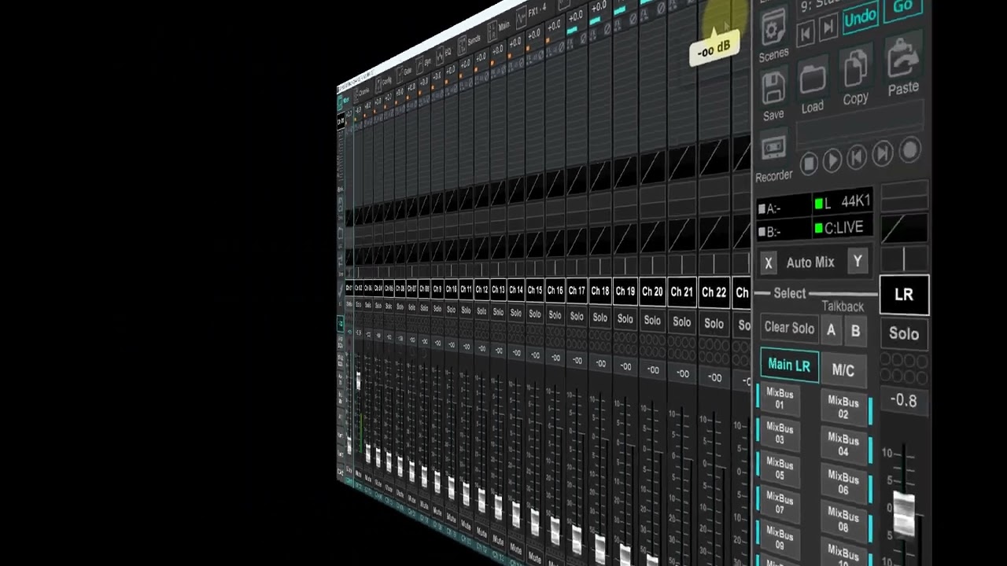
Task: Select MixBus 05
Action: pos(780,469)
